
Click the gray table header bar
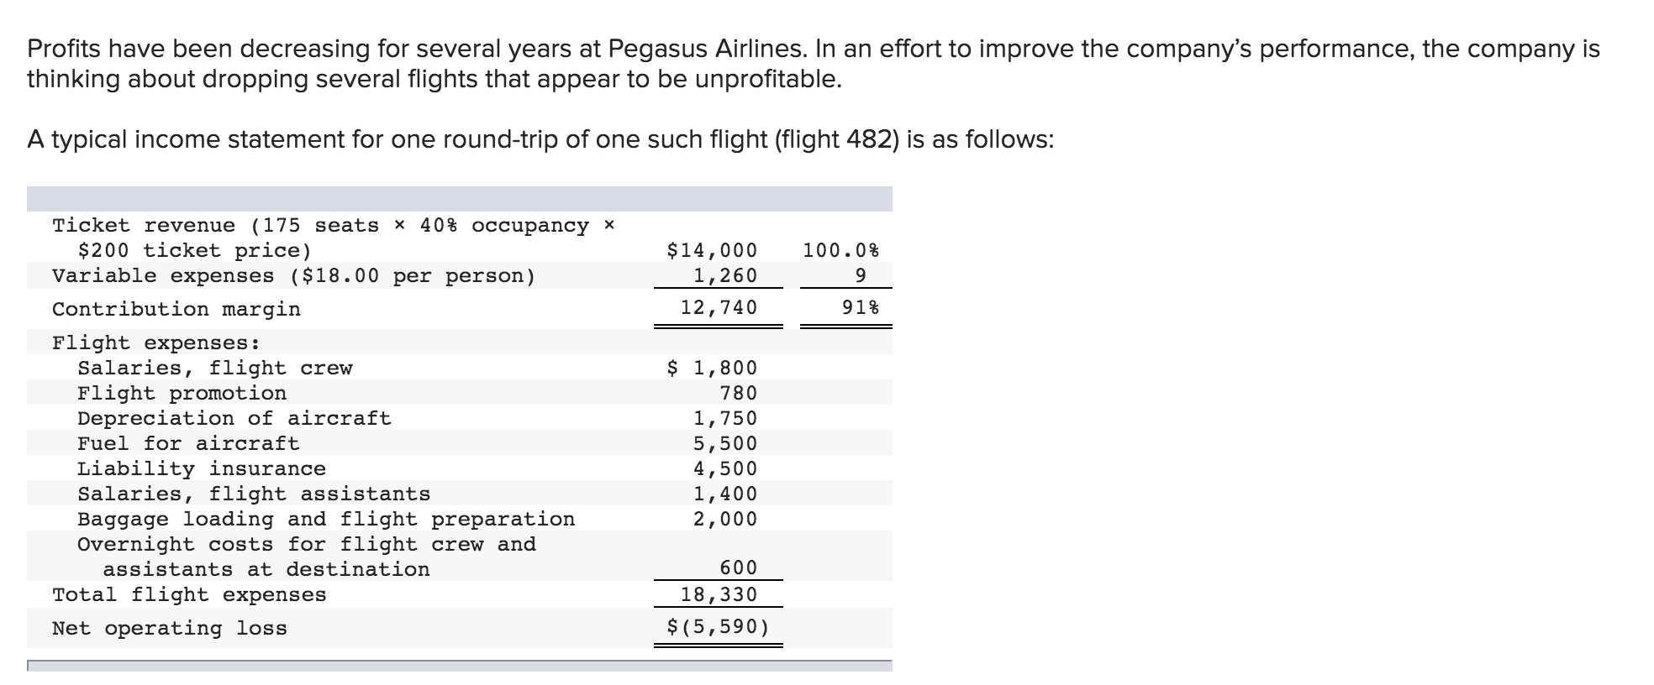click(x=459, y=199)
